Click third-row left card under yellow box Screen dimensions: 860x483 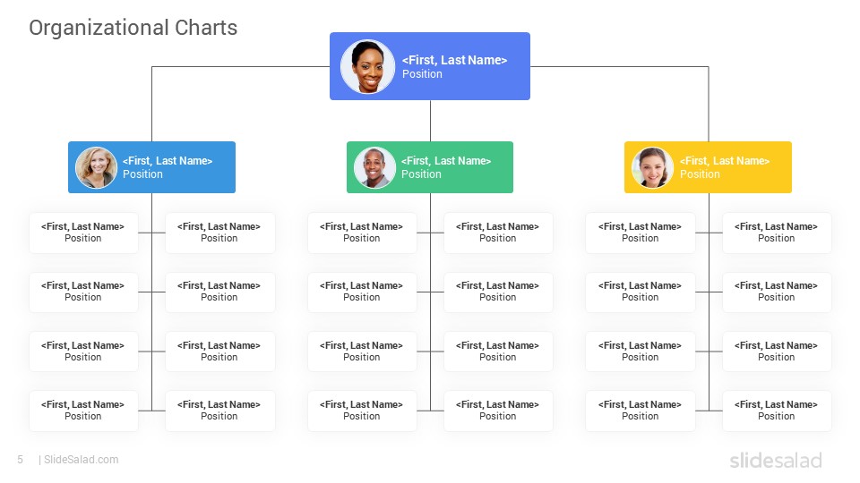640,352
